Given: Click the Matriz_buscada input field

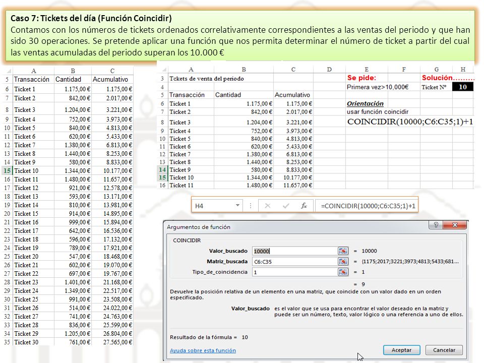Looking at the screenshot, I should pyautogui.click(x=295, y=262).
